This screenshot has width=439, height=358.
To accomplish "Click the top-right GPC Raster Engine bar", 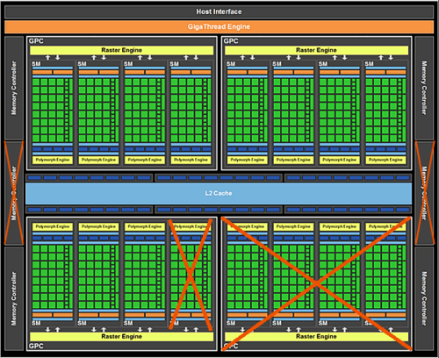I will 316,50.
